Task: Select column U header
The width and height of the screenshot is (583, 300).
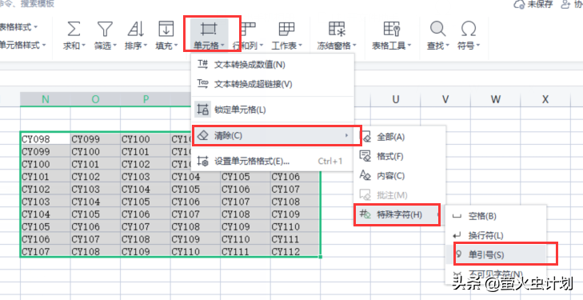Action: 395,99
